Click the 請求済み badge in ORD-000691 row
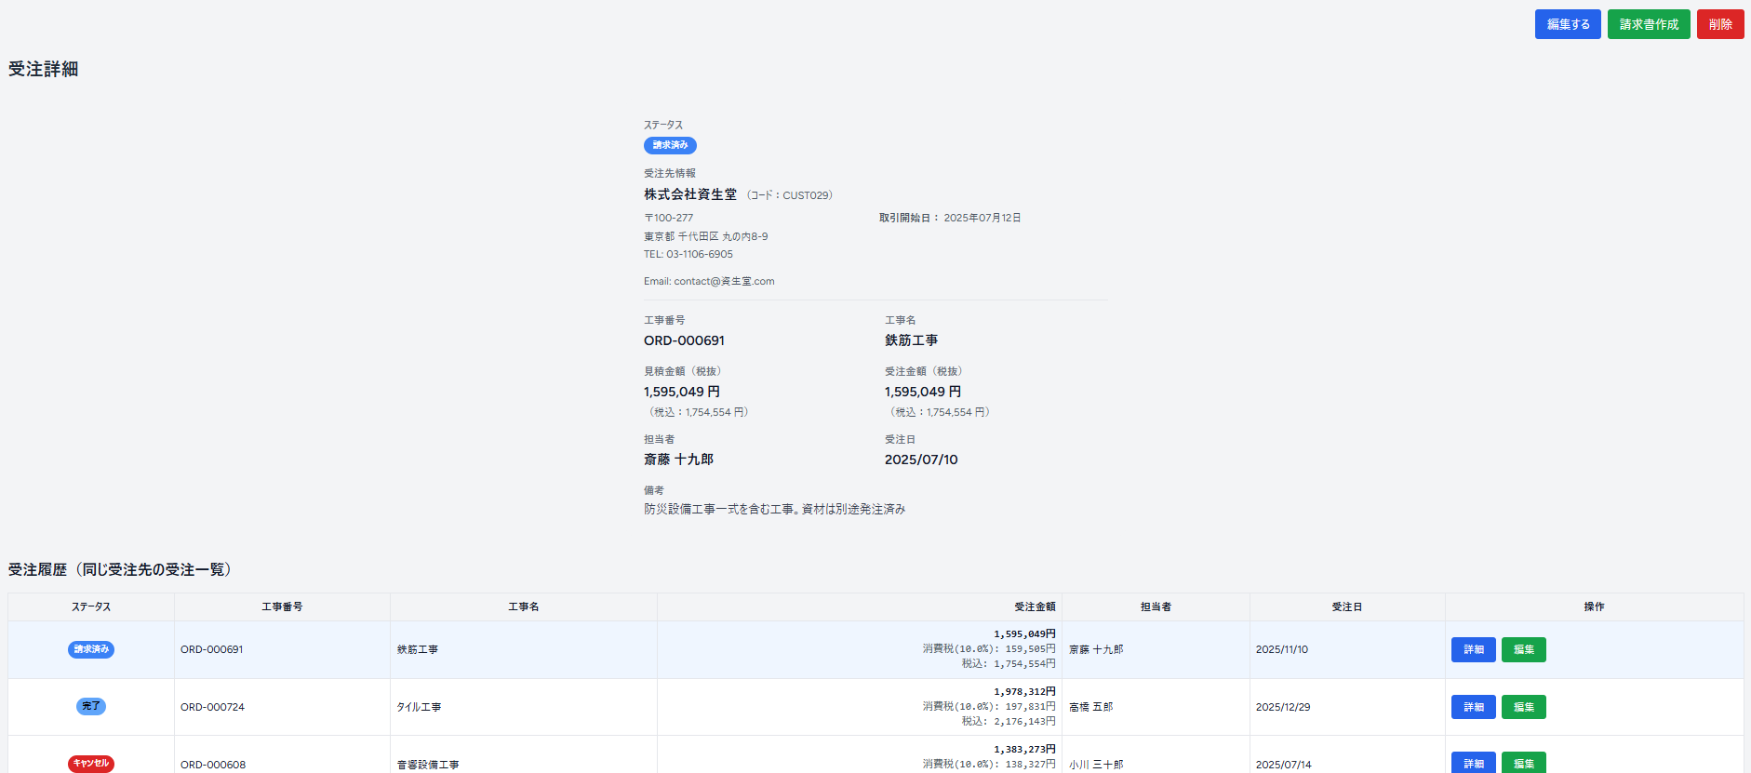This screenshot has width=1751, height=773. coord(91,649)
